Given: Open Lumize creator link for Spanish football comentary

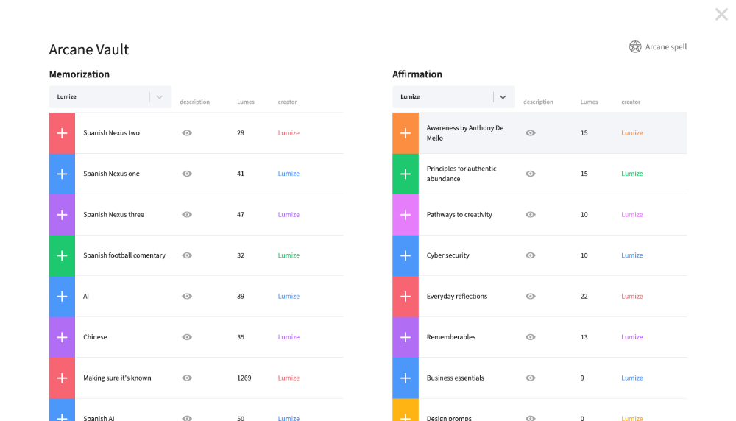Looking at the screenshot, I should click(289, 255).
